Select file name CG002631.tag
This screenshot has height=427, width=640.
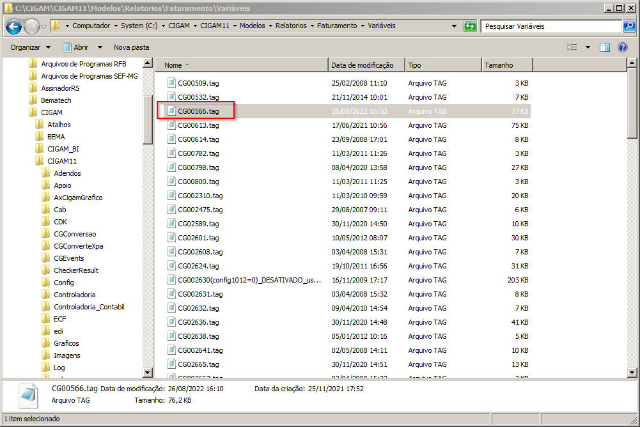(x=200, y=294)
